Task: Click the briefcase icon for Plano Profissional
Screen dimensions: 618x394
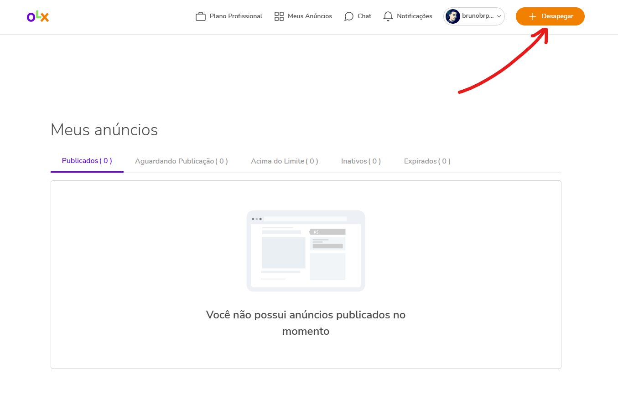Action: click(x=201, y=16)
